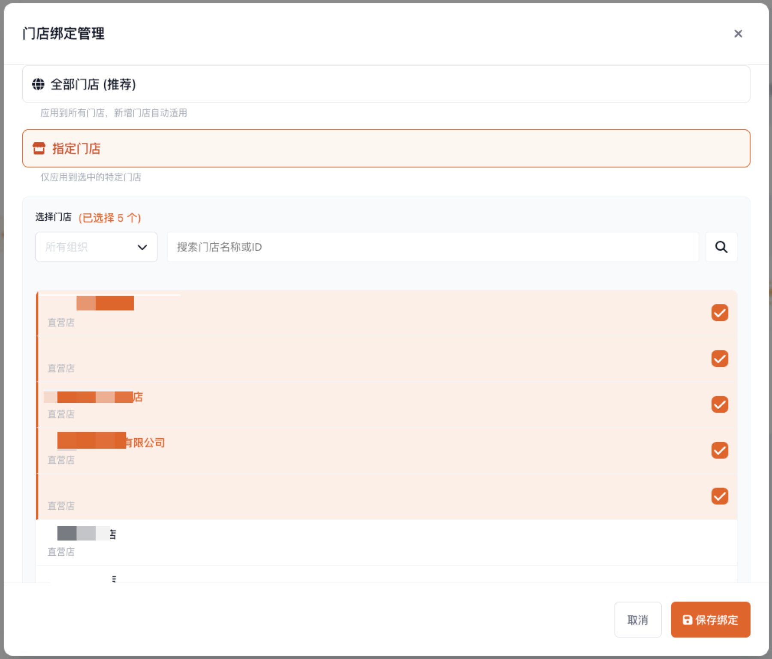Click the 已选择 5 个 selected count label

(110, 218)
